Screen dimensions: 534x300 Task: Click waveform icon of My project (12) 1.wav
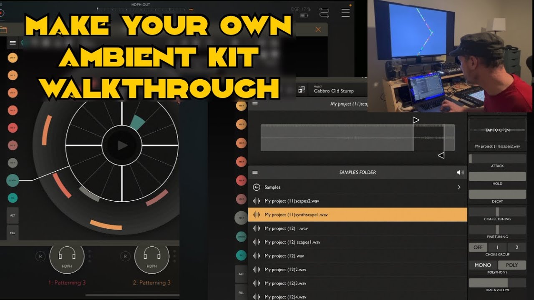[x=257, y=228]
